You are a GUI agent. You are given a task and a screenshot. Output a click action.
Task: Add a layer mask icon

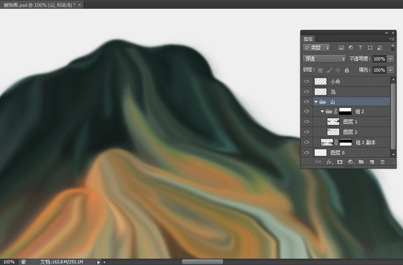(x=340, y=162)
